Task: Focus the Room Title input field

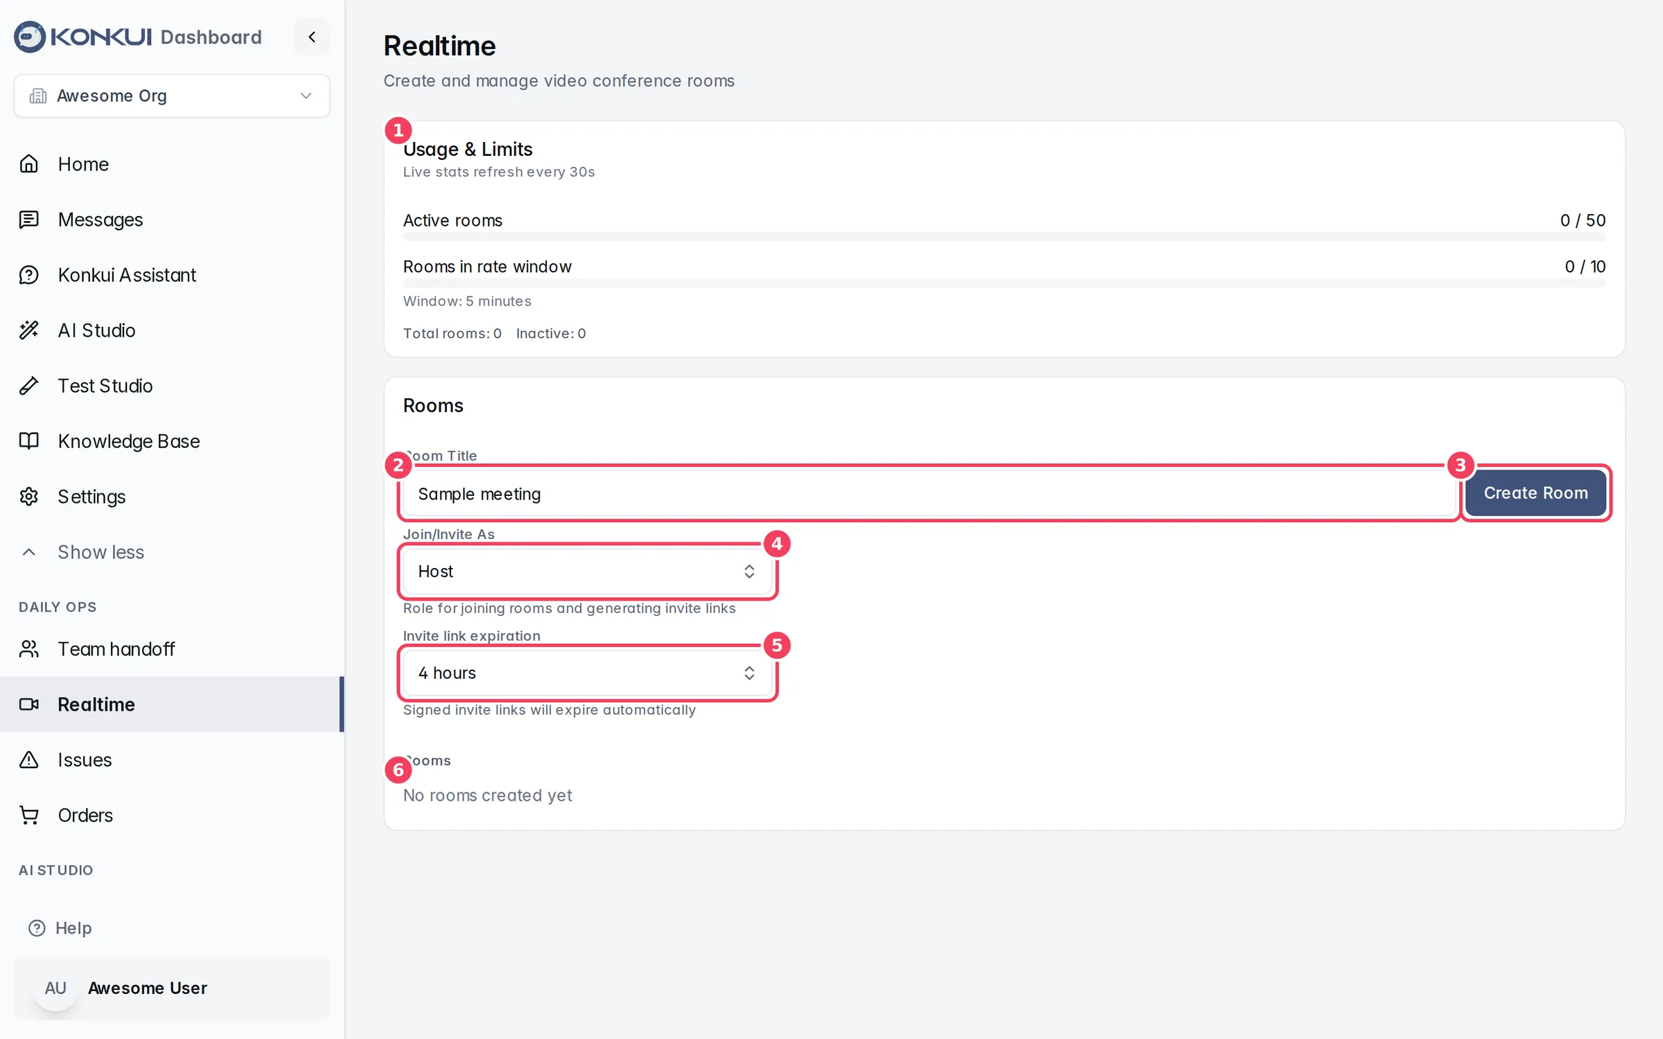Action: (x=930, y=494)
